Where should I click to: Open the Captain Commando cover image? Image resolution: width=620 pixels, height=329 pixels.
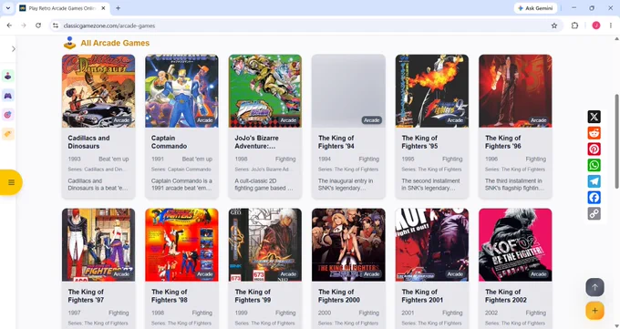[181, 91]
